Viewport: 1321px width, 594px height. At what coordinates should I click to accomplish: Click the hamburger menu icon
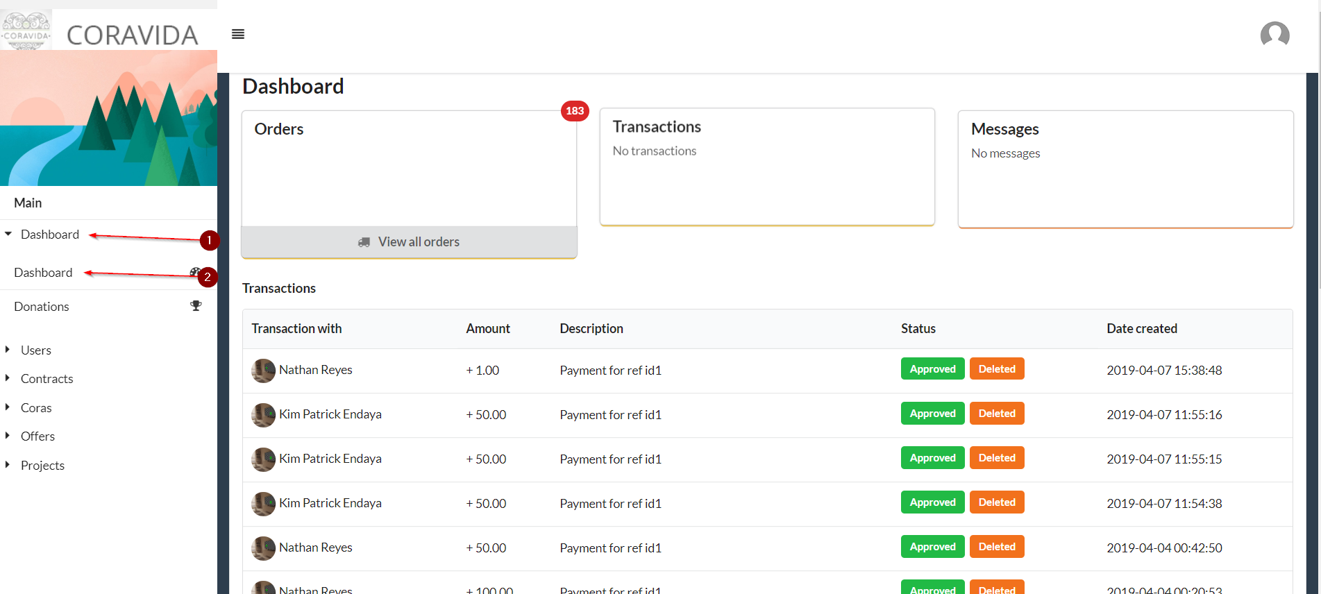point(238,34)
